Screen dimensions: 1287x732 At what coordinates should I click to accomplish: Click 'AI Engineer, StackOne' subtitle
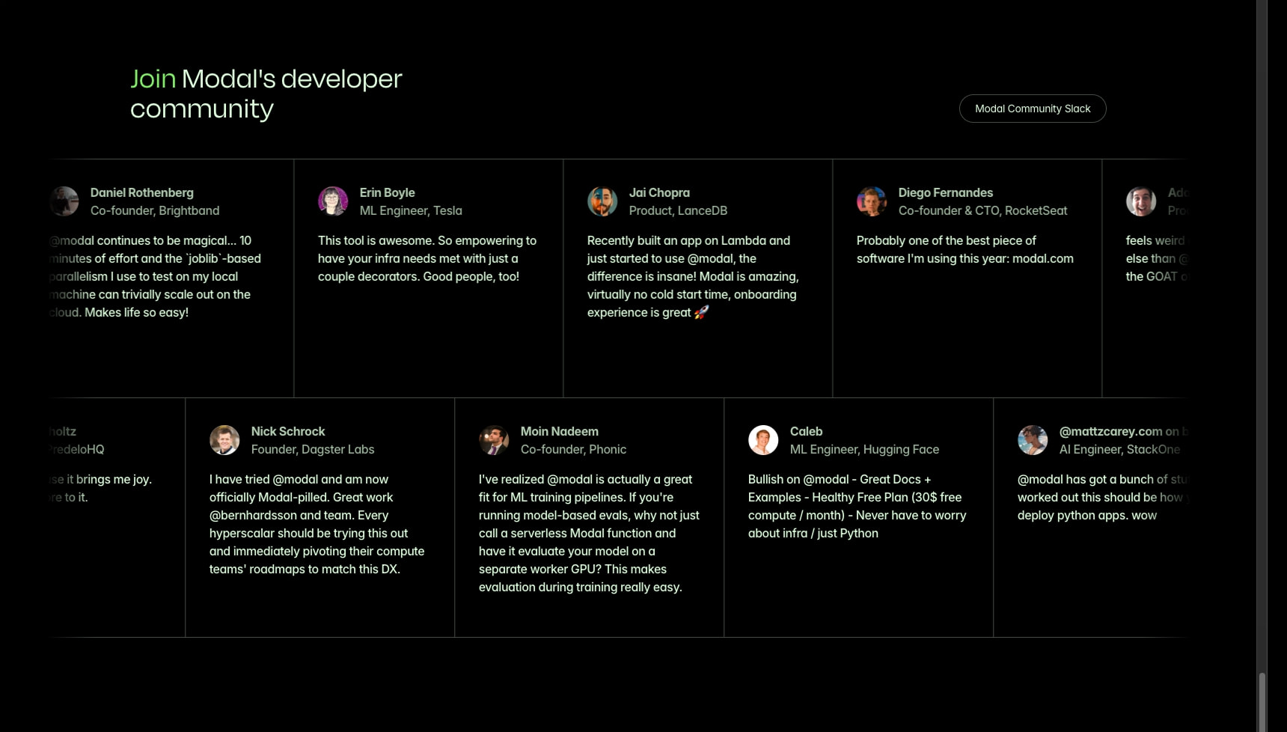[x=1119, y=449]
